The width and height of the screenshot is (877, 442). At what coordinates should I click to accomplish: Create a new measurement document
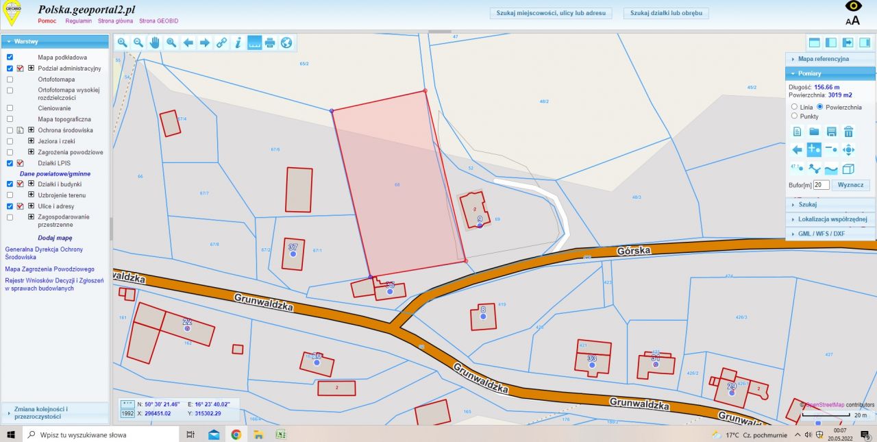[797, 132]
